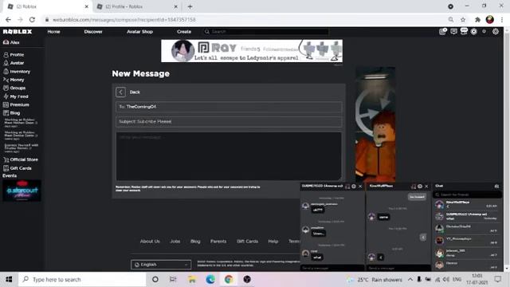Open the notifications icon in Roblox navbar
This screenshot has height=287, width=510.
(443, 32)
